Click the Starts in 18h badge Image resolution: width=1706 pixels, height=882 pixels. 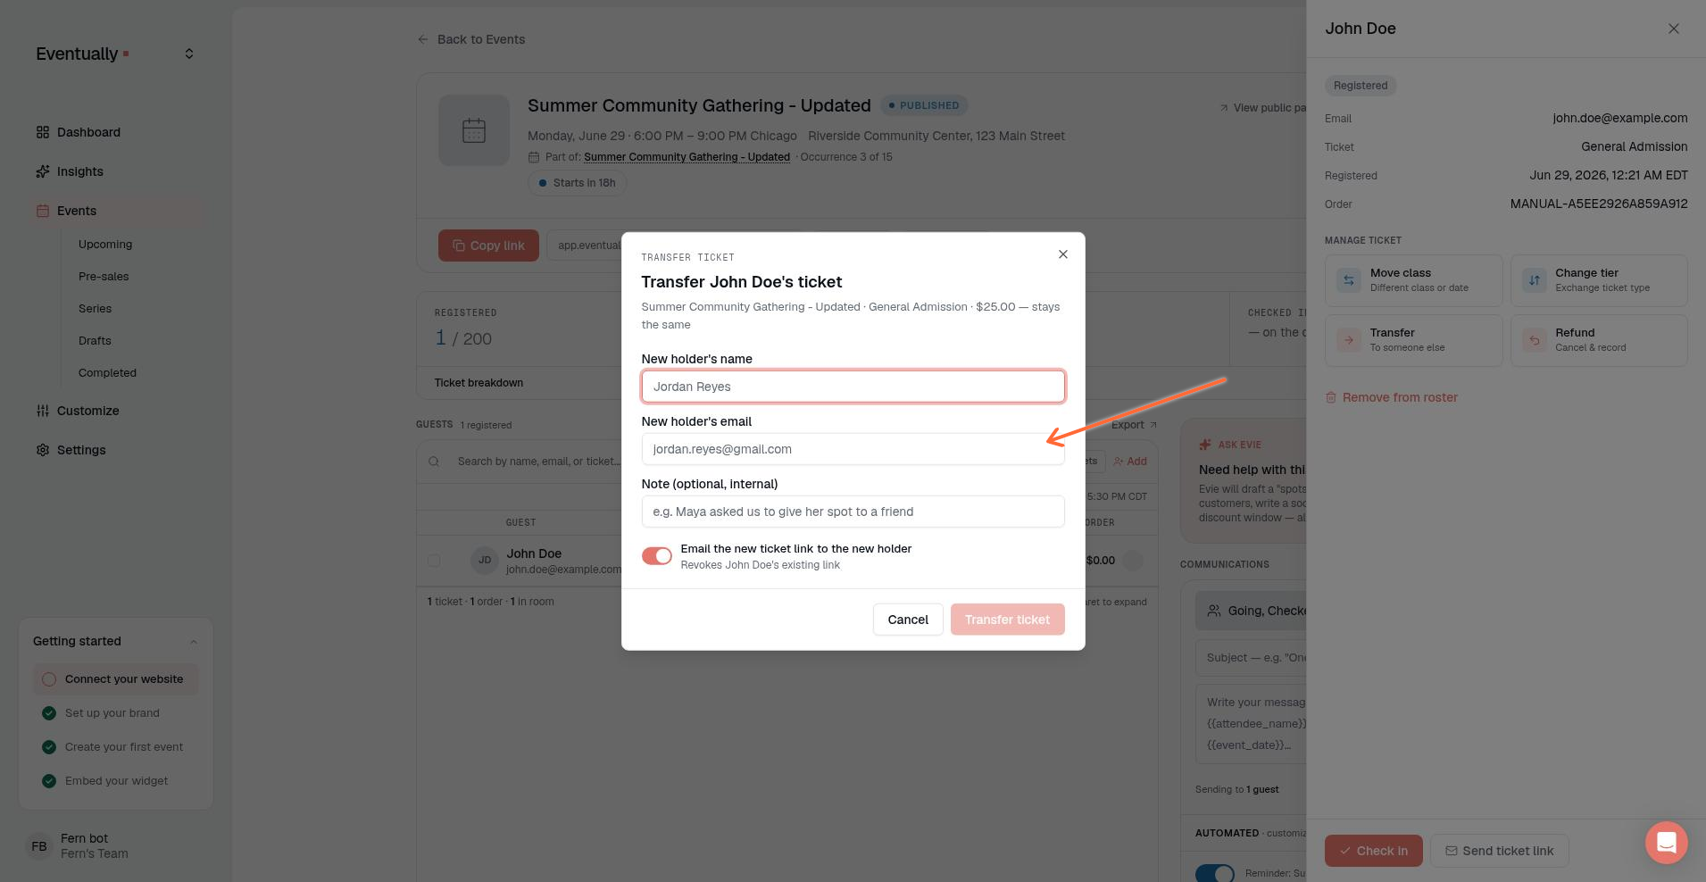click(578, 183)
